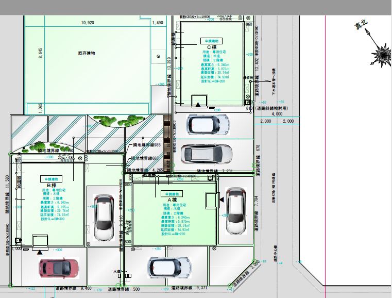Click the 道路斜線検討用 annotation

272,108
